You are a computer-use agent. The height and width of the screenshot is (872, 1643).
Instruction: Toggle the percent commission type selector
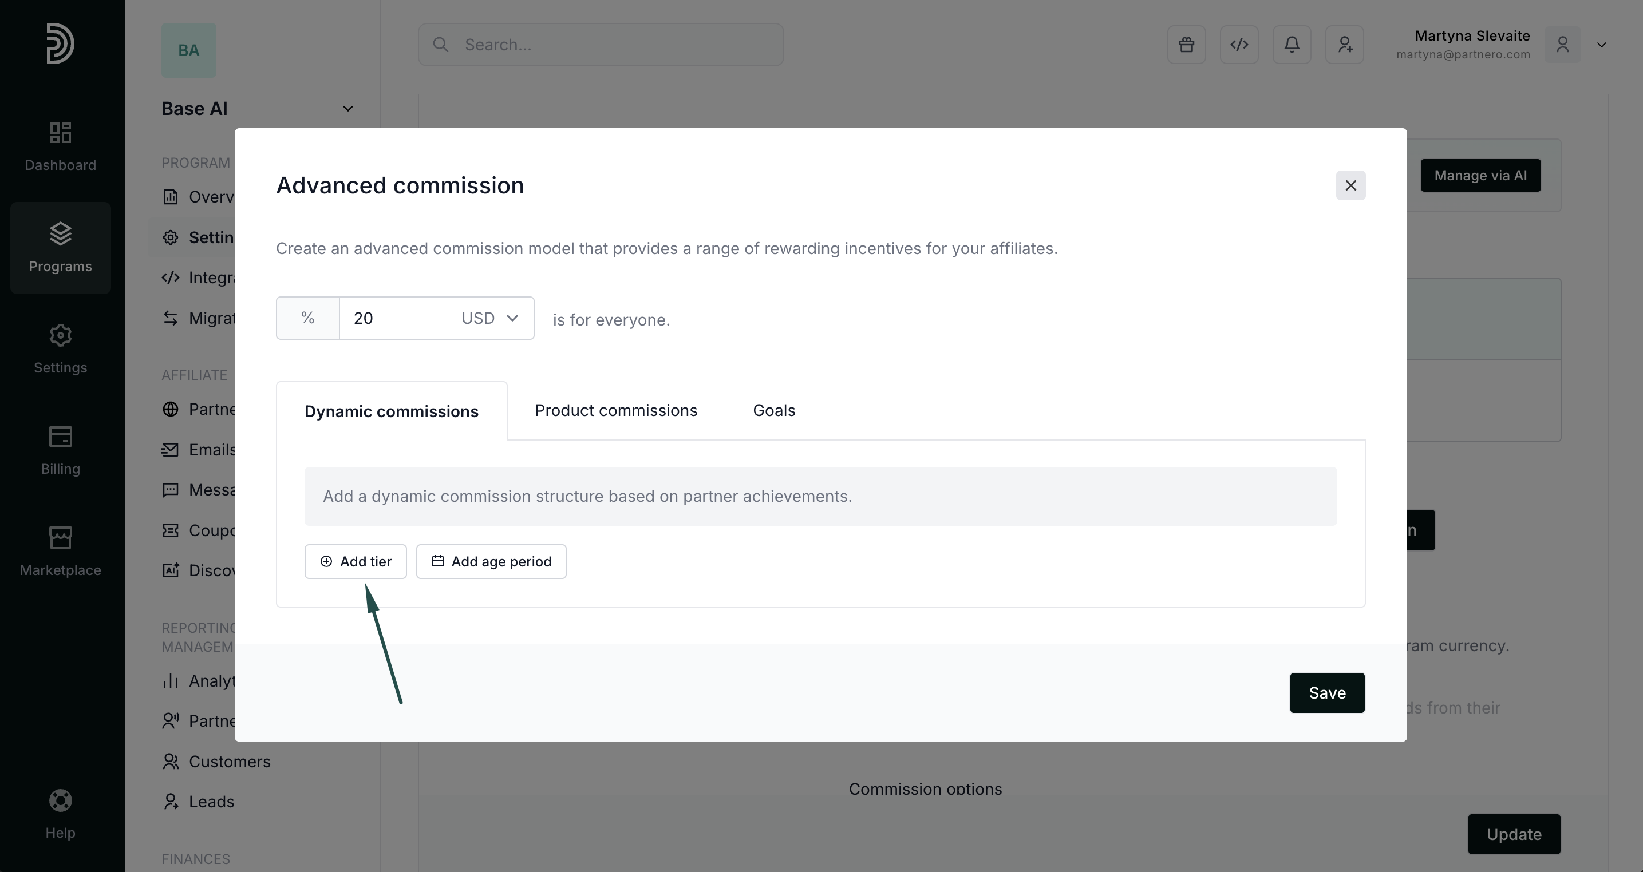click(307, 318)
